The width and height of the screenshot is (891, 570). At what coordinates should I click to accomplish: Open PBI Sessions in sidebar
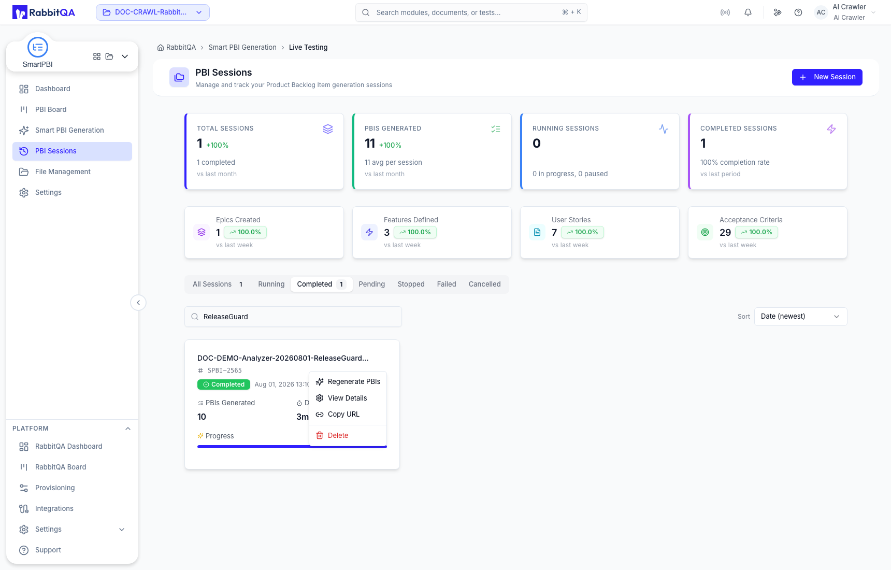click(x=73, y=151)
